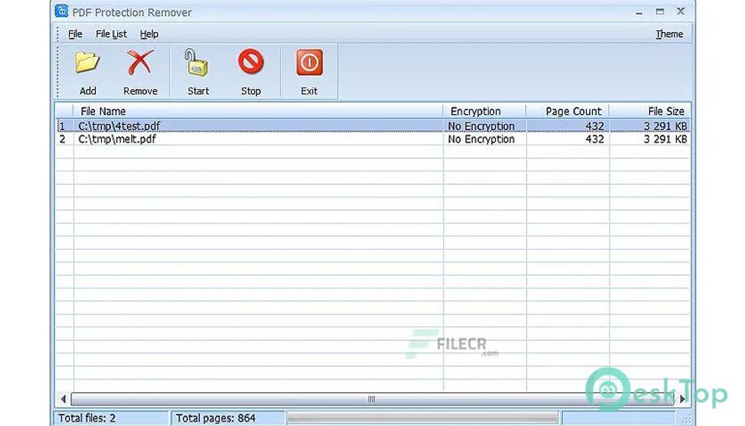
Task: Sort by the Page Count column header
Action: tap(567, 111)
